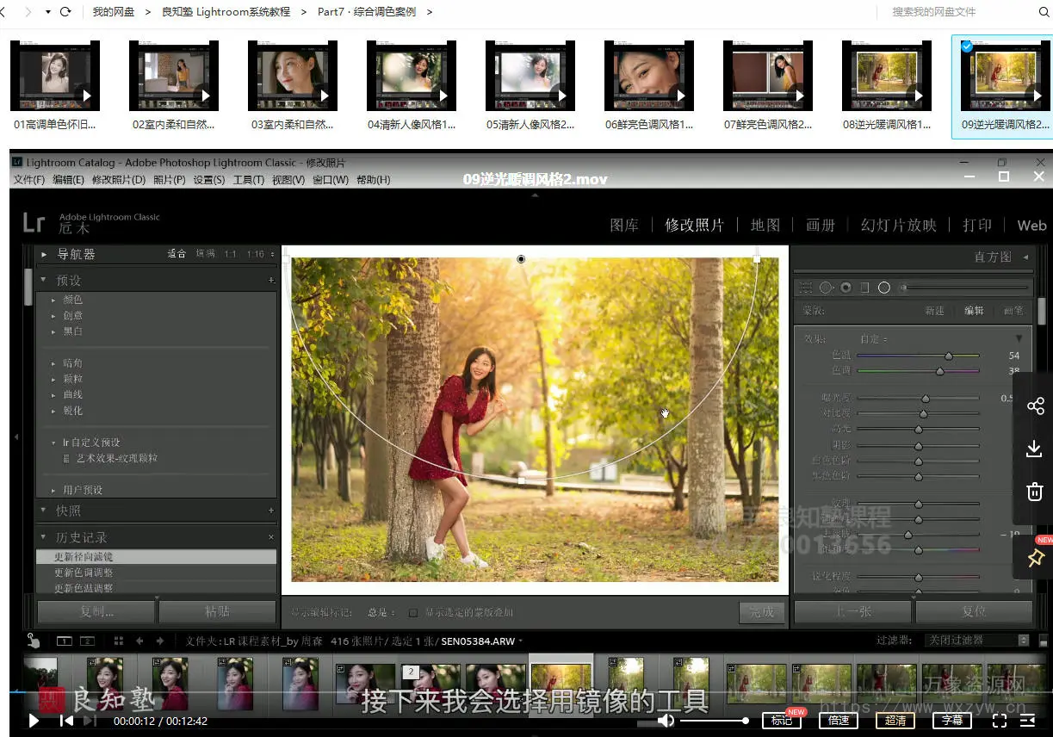Select the radial filter tool icon
The height and width of the screenshot is (737, 1053).
point(883,288)
